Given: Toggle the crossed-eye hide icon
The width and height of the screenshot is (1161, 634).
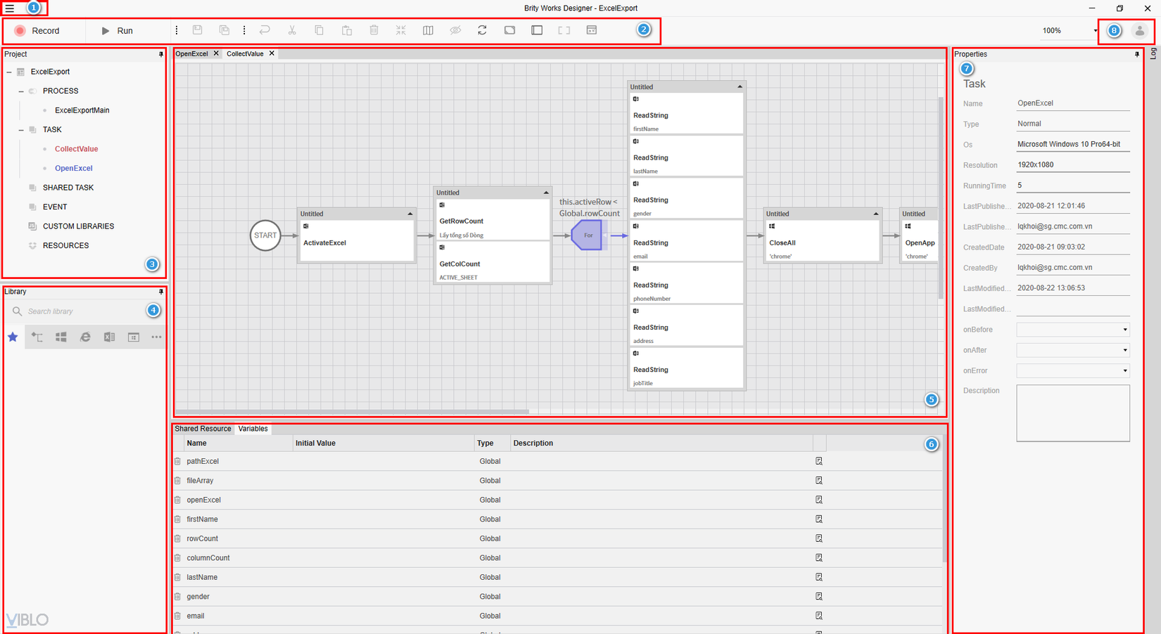Looking at the screenshot, I should (455, 30).
